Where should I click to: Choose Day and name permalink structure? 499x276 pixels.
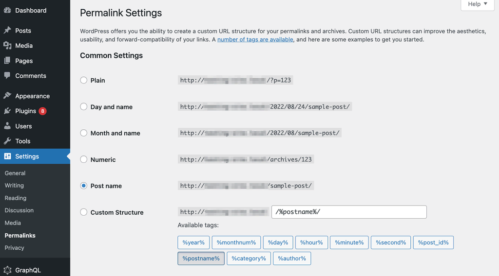[x=84, y=106]
